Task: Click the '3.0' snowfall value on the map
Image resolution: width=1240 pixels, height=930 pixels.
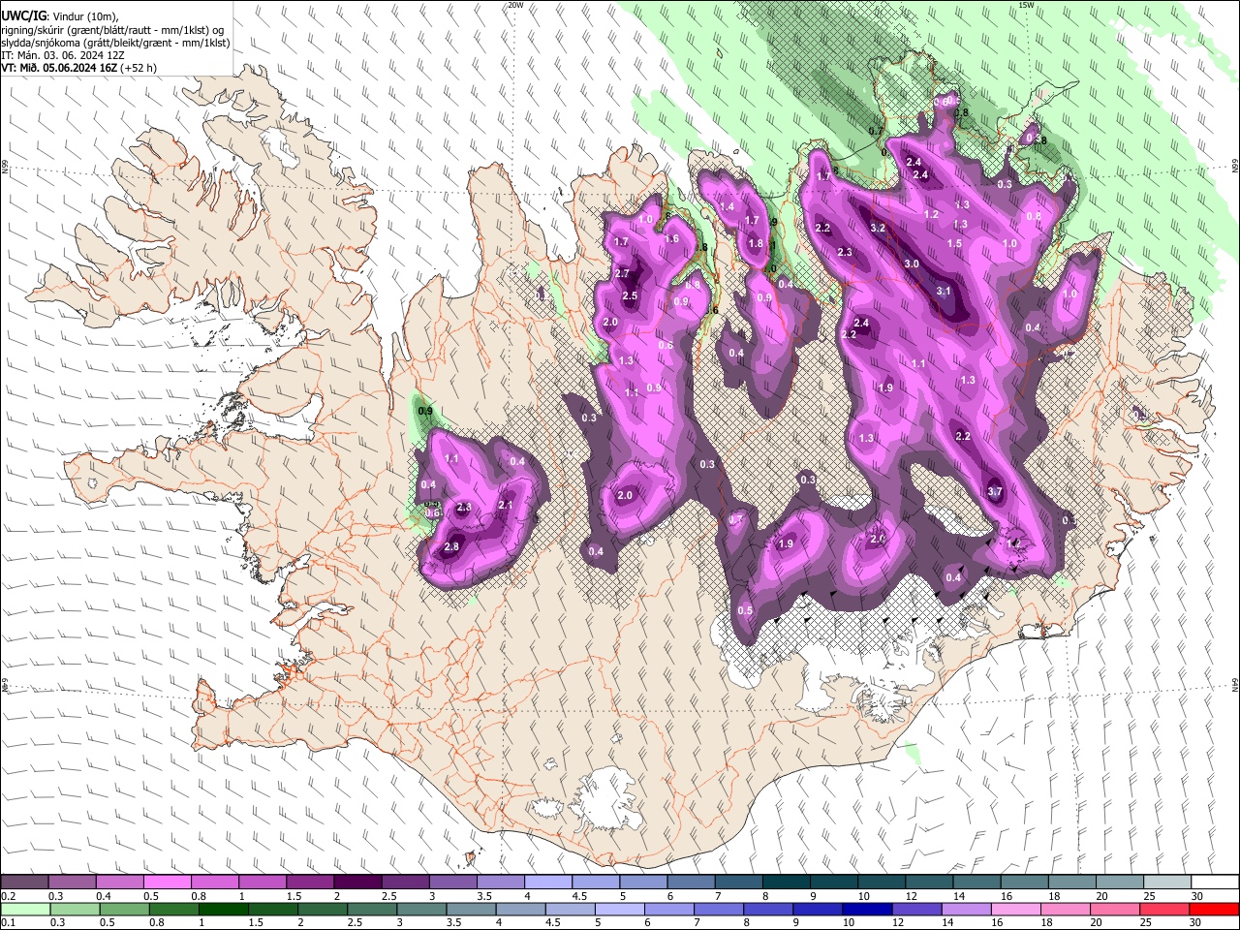Action: [912, 263]
